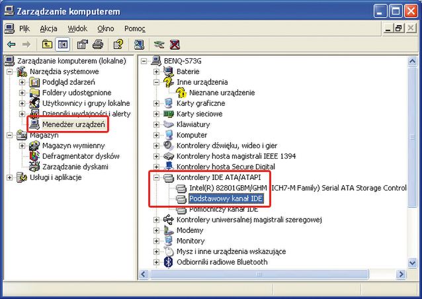Expand the Baterie node
Image resolution: width=422 pixels, height=299 pixels.
[156, 71]
